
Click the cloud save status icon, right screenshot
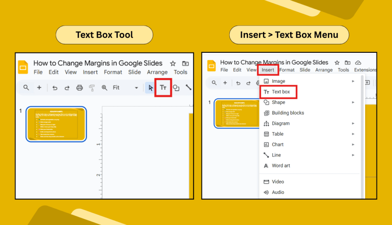pyautogui.click(x=358, y=62)
